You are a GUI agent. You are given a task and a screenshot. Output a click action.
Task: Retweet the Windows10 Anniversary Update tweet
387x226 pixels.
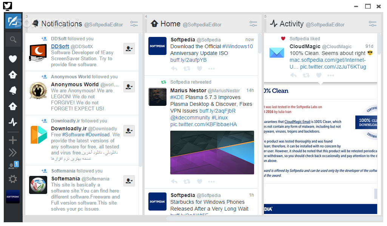point(187,69)
